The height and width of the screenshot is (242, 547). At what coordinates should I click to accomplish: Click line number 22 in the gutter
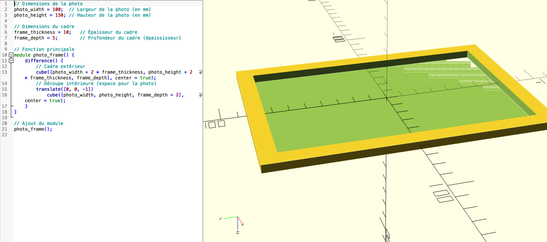coord(4,135)
